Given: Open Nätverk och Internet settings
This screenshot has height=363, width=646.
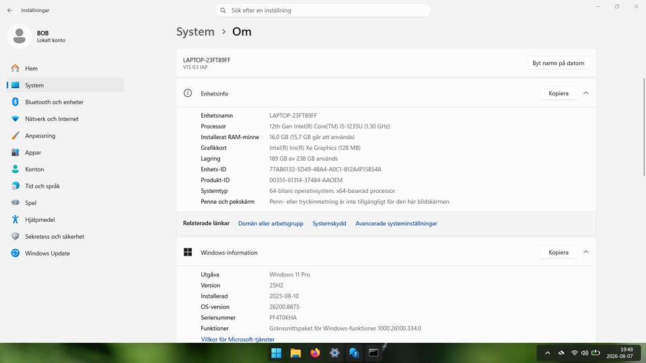Looking at the screenshot, I should coord(65,119).
